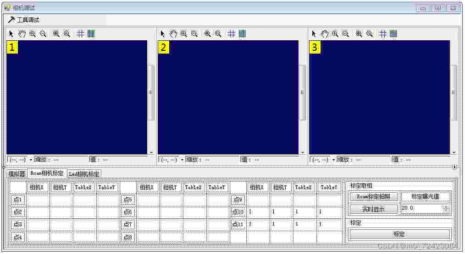The height and width of the screenshot is (254, 465).
Task: Click view 1 vertical scrollbar thumb
Action: click(151, 92)
